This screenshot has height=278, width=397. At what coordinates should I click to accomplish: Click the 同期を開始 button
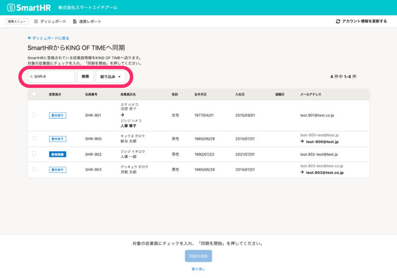pyautogui.click(x=198, y=256)
